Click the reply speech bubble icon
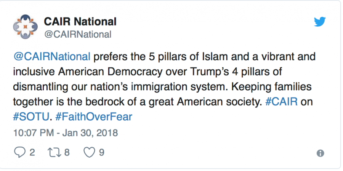Image resolution: width=343 pixels, height=171 pixels. [x=19, y=152]
